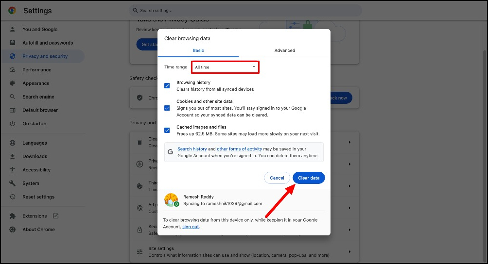The width and height of the screenshot is (488, 264).
Task: Click the Accessibility figure icon
Action: [x=13, y=169]
